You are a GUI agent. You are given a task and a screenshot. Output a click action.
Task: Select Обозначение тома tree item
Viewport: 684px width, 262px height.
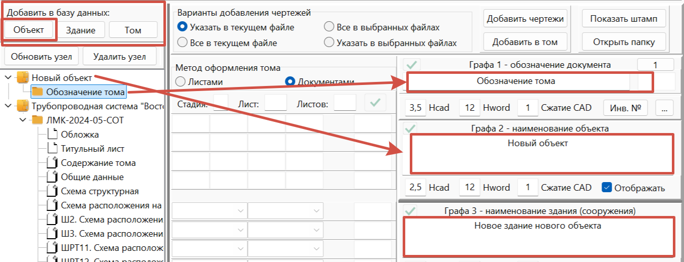pyautogui.click(x=85, y=92)
